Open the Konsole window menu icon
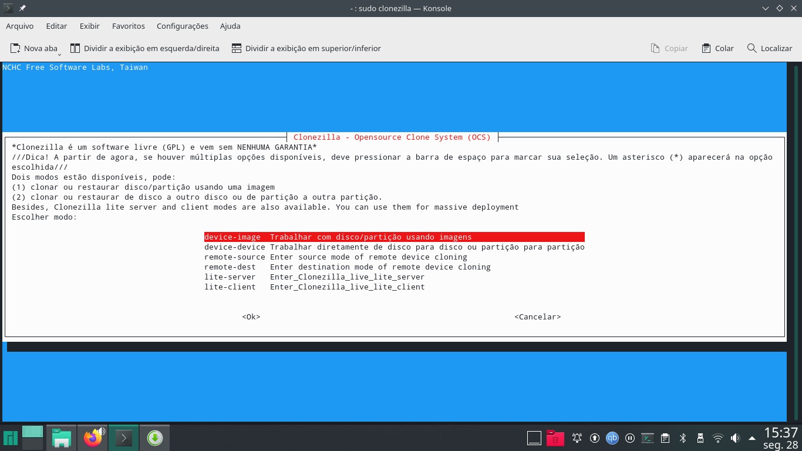The image size is (802, 451). click(8, 8)
